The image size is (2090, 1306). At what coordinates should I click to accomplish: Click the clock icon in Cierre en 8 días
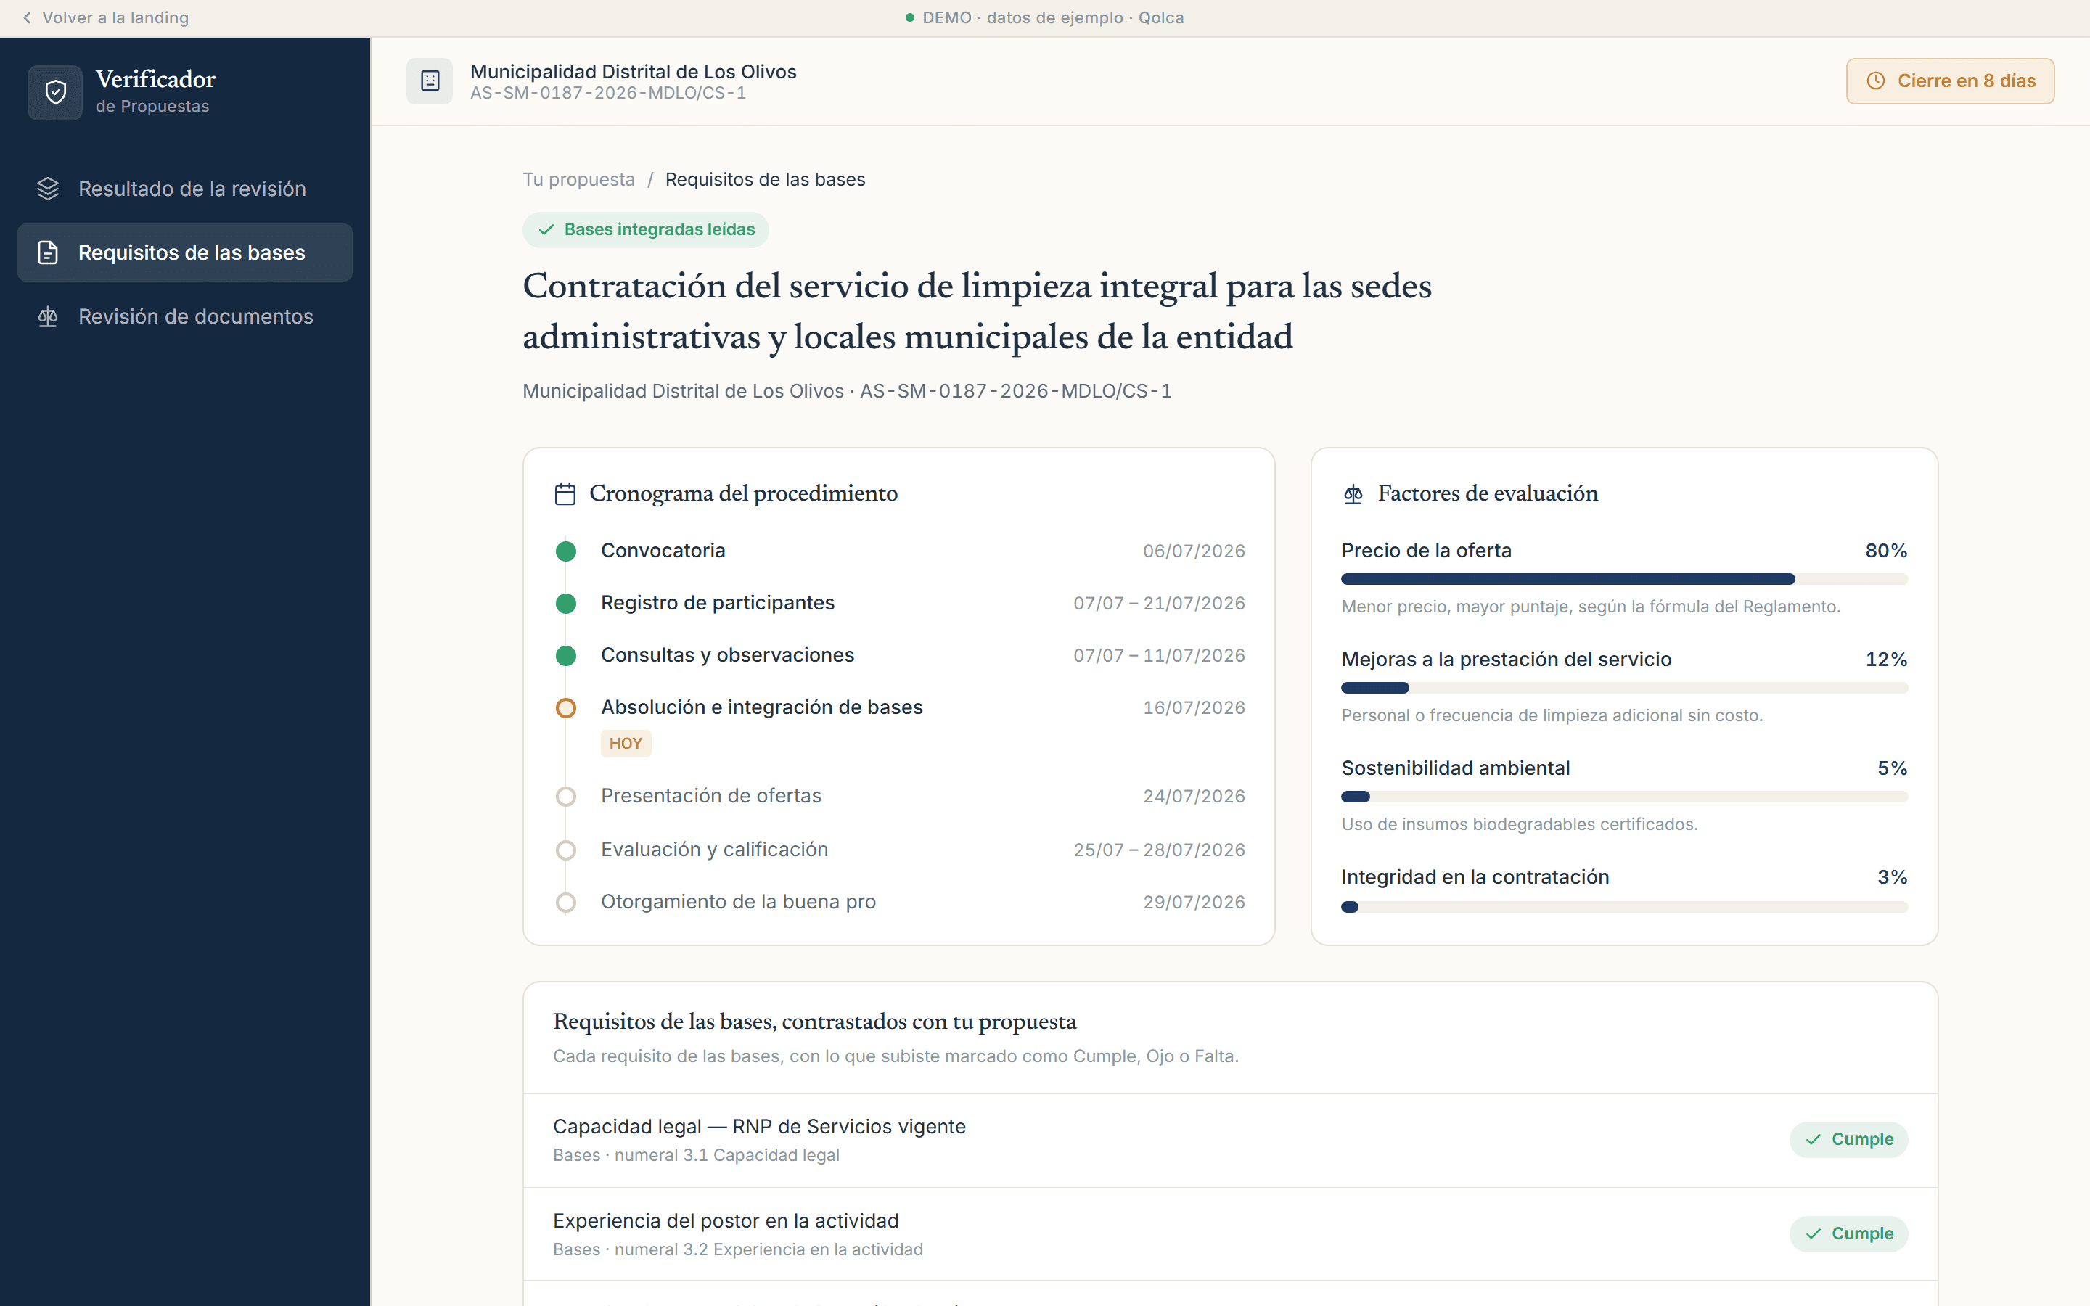click(1876, 81)
